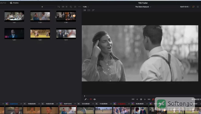Click the viewer image preview
201x114 pixels.
[x=140, y=53]
